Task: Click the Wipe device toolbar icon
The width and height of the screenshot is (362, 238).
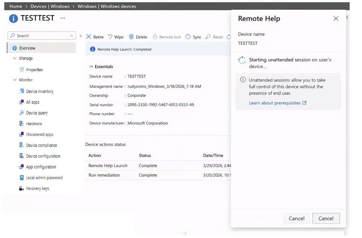Action: pos(110,37)
